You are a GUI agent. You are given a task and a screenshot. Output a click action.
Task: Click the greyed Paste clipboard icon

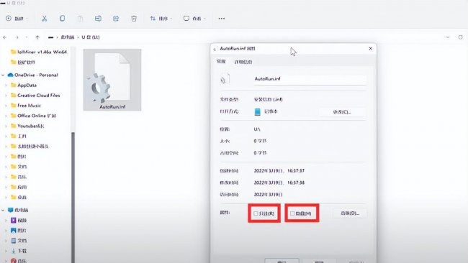(80, 19)
